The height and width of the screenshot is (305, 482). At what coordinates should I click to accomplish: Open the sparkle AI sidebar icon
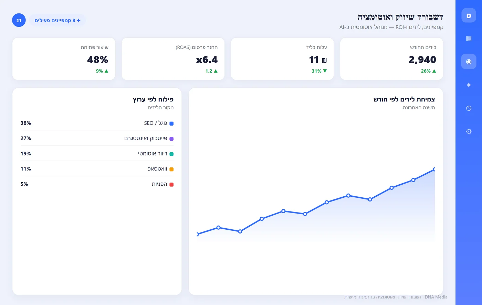(469, 85)
